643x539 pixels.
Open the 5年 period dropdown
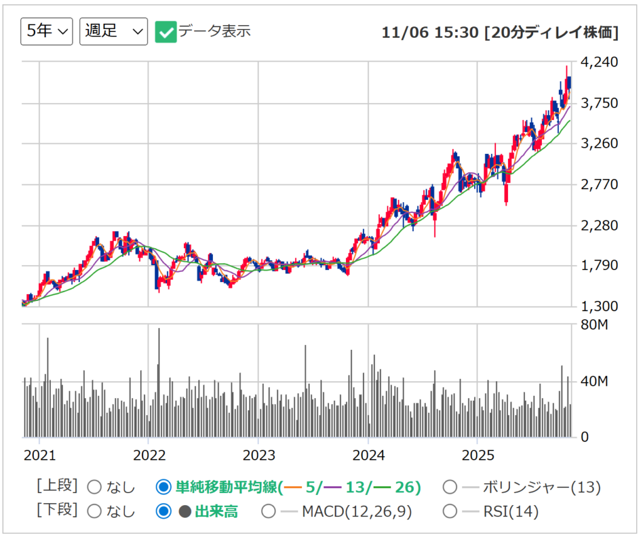tap(46, 31)
